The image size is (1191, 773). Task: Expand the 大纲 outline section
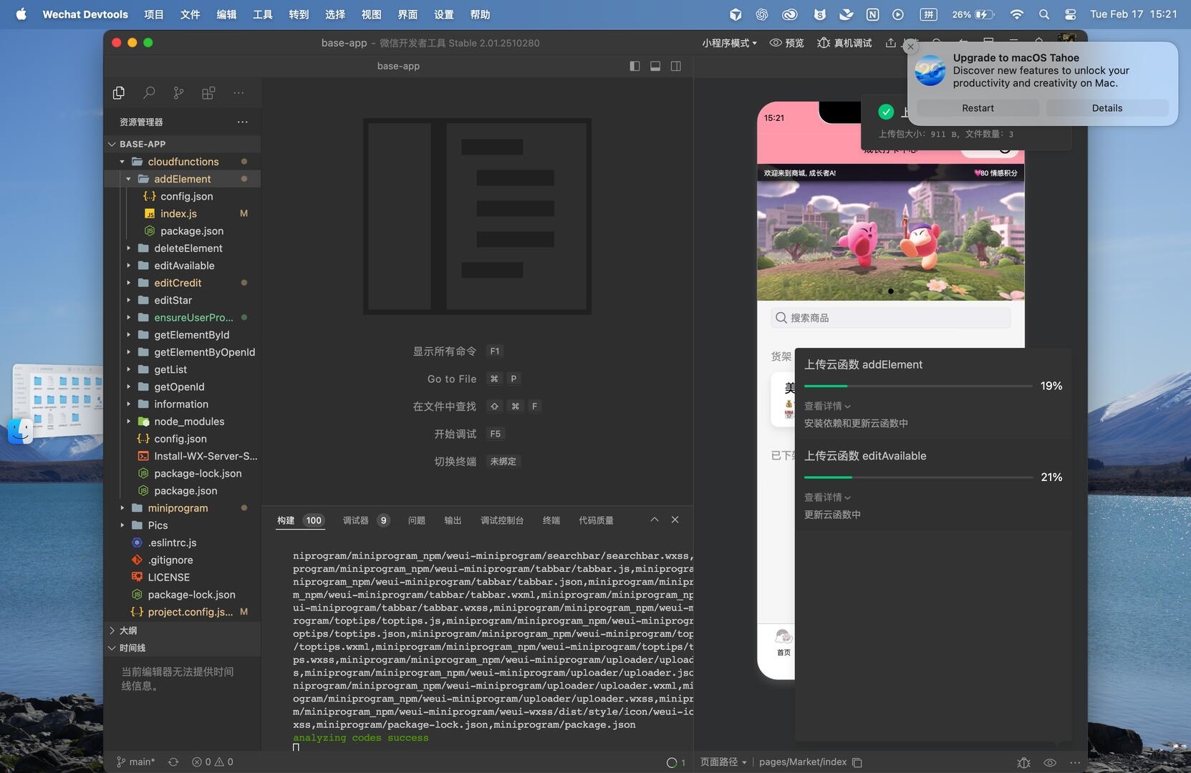coord(112,631)
